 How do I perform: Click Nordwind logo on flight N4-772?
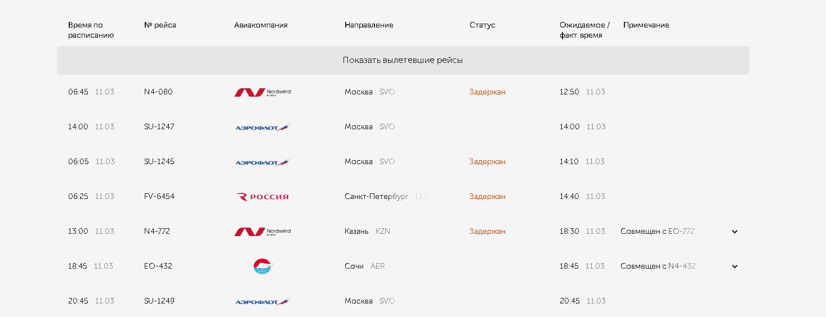[x=262, y=232]
